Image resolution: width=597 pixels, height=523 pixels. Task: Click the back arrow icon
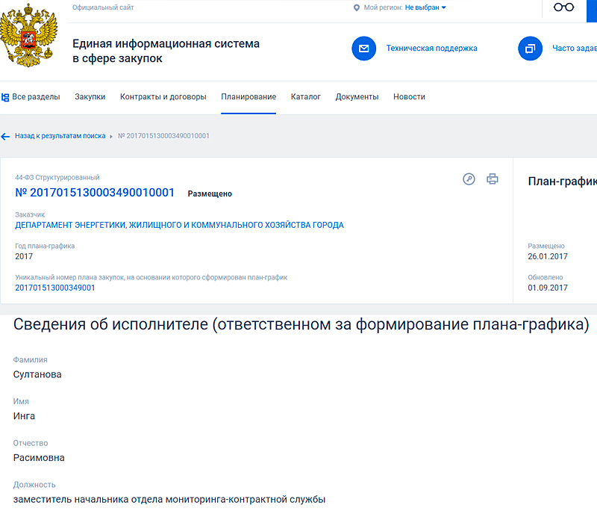(6, 136)
